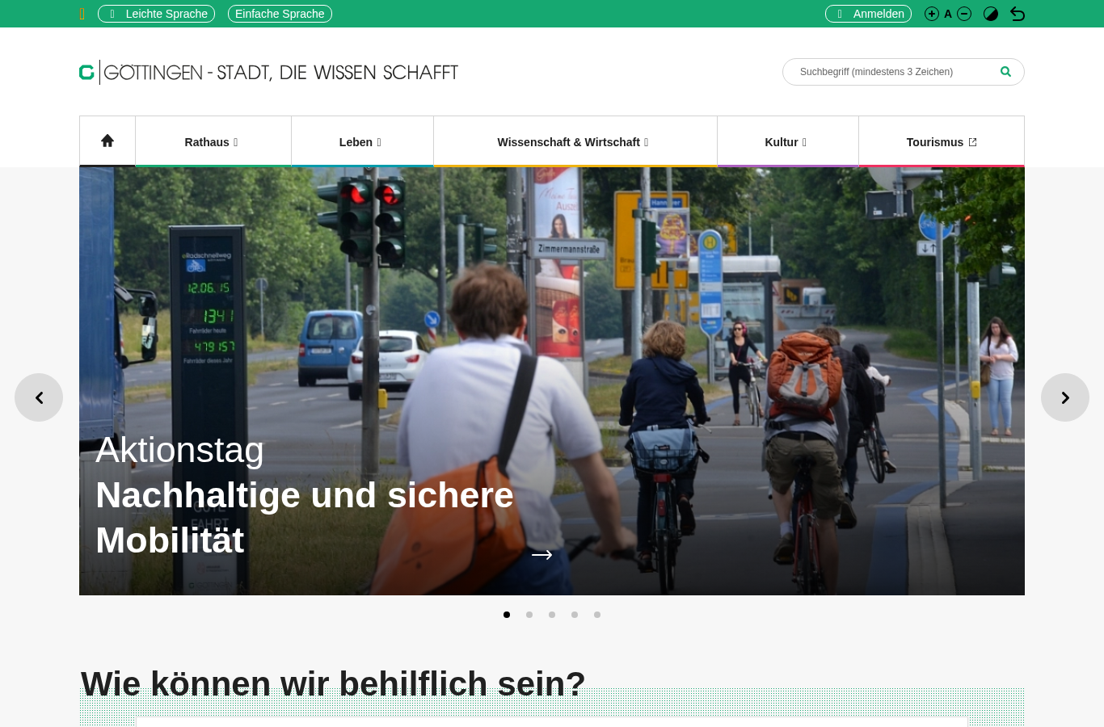Show next slide with right arrow

pos(1065,397)
